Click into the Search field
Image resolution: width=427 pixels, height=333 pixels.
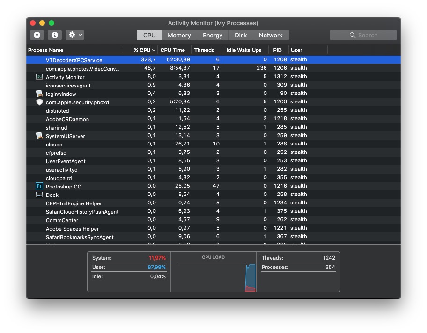click(370, 36)
